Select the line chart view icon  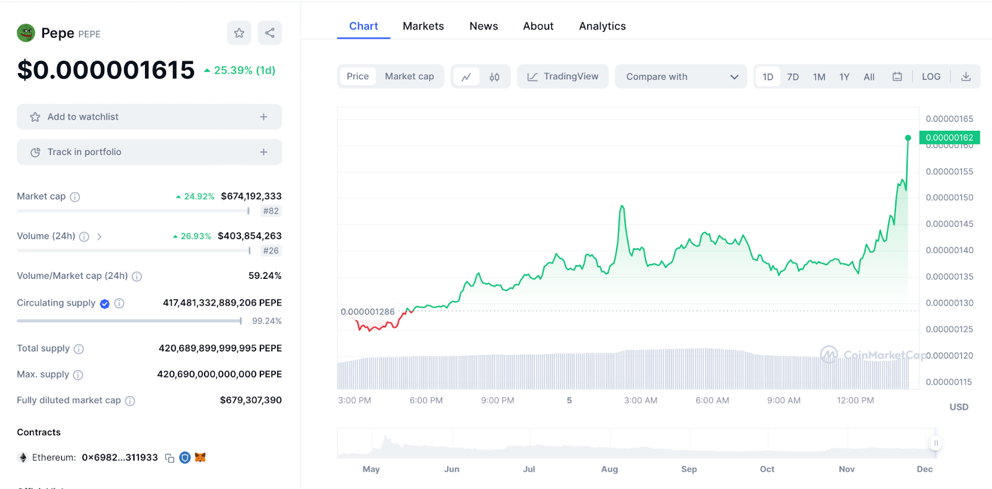click(466, 77)
